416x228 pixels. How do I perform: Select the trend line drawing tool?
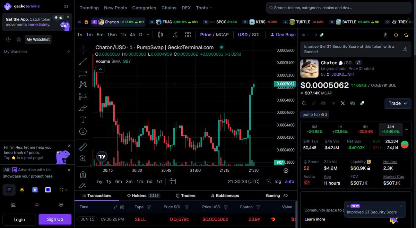point(83,62)
